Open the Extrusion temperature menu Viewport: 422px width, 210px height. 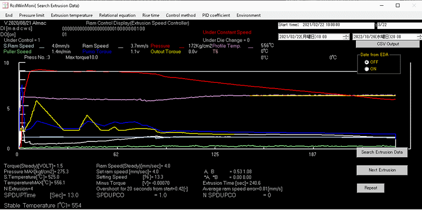tap(72, 15)
